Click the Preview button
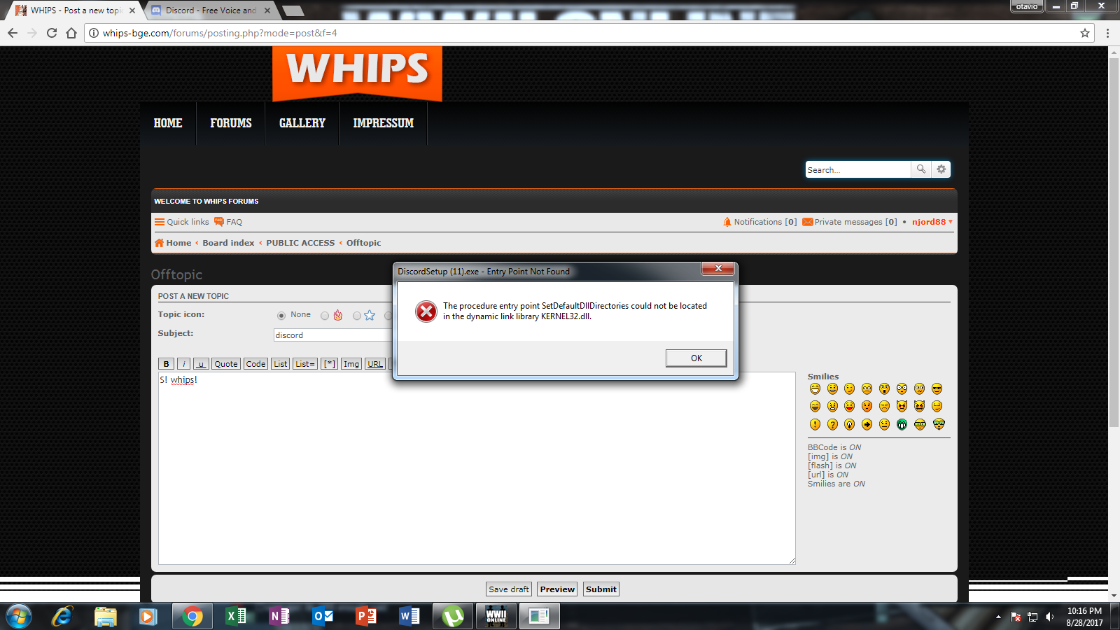The width and height of the screenshot is (1120, 630). [x=557, y=589]
